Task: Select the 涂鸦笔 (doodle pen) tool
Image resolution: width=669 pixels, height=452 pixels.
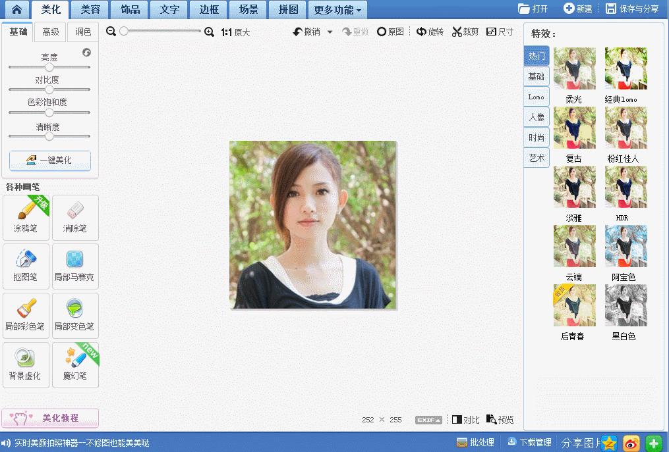Action: (x=26, y=217)
